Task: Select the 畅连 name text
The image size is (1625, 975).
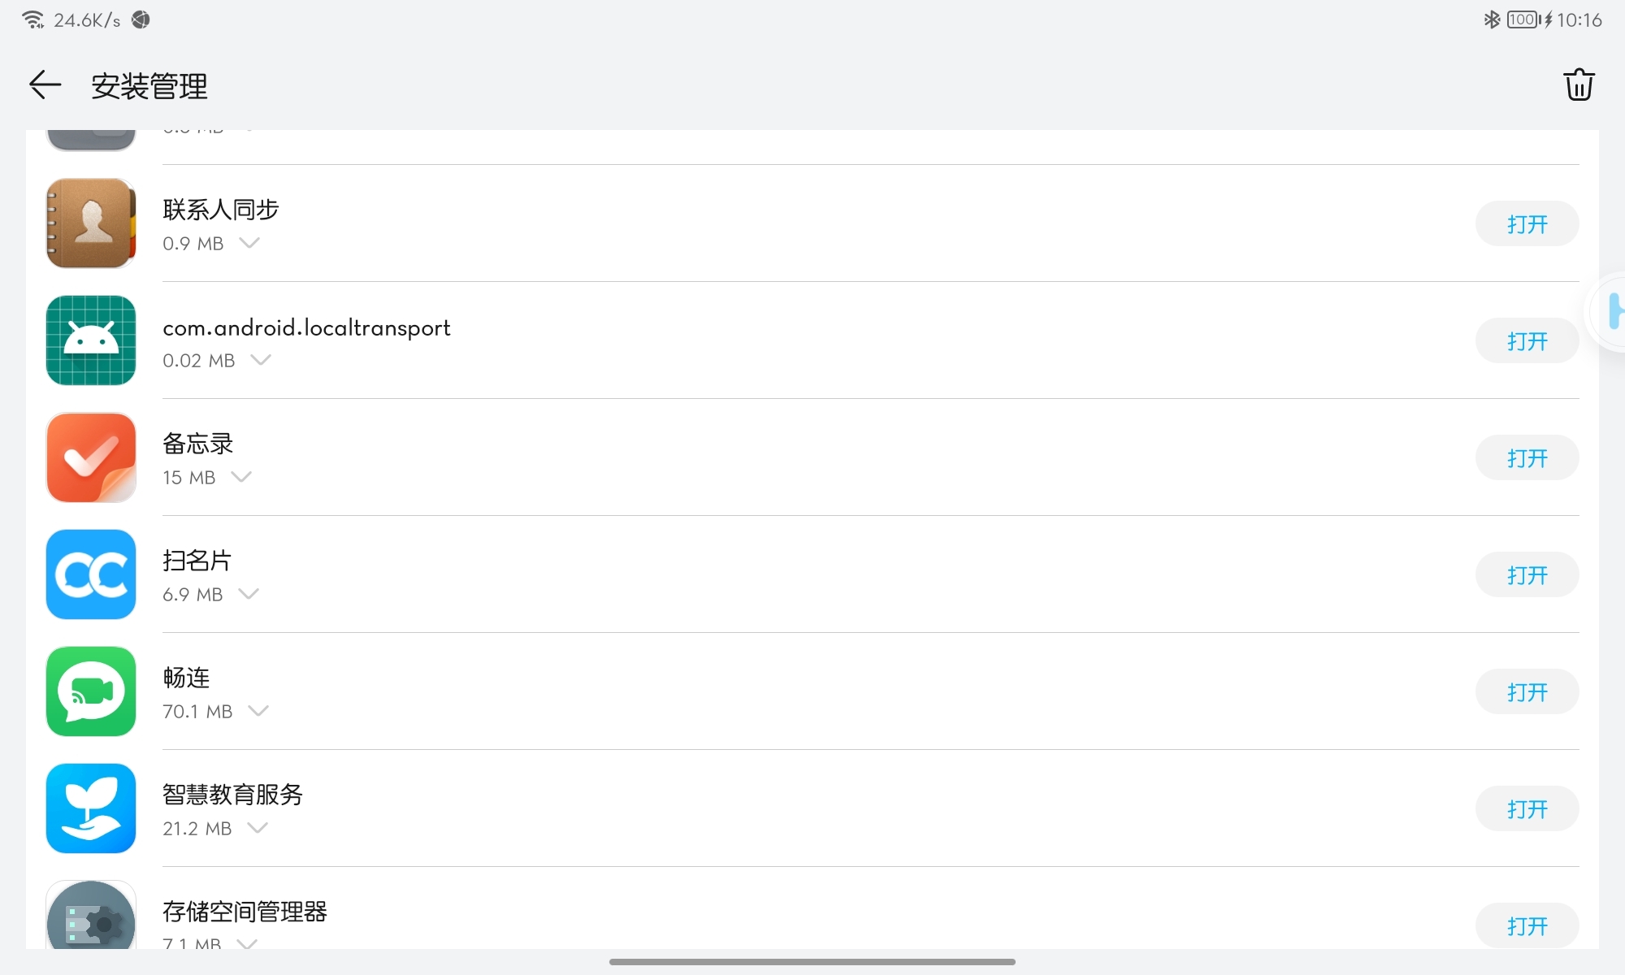Action: click(186, 678)
